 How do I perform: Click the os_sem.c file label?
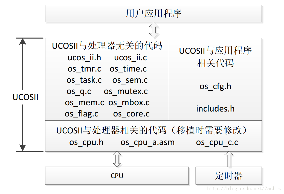(130, 80)
